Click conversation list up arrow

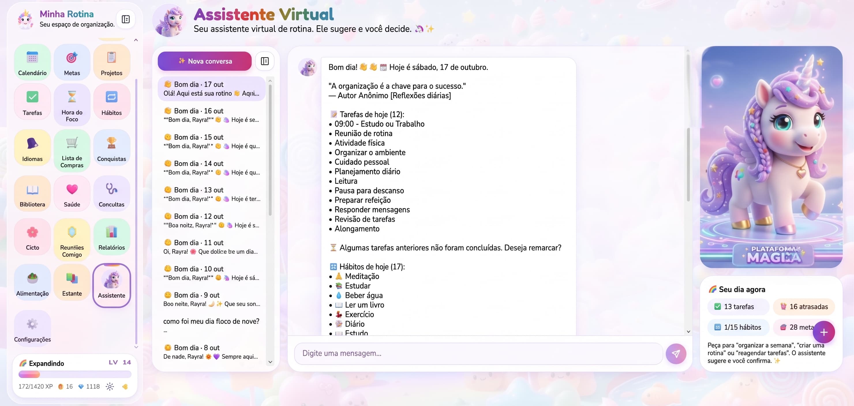pos(270,80)
